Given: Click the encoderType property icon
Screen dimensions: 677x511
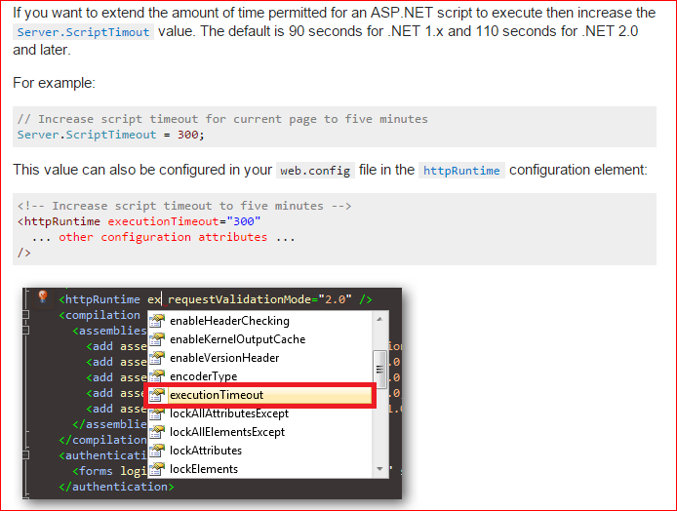Looking at the screenshot, I should click(x=157, y=376).
